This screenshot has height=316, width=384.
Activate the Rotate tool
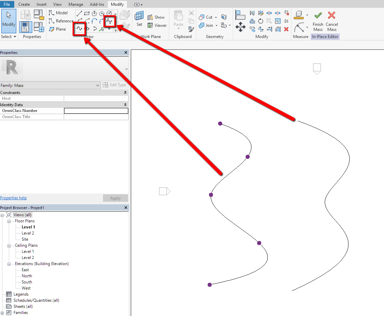point(261,21)
